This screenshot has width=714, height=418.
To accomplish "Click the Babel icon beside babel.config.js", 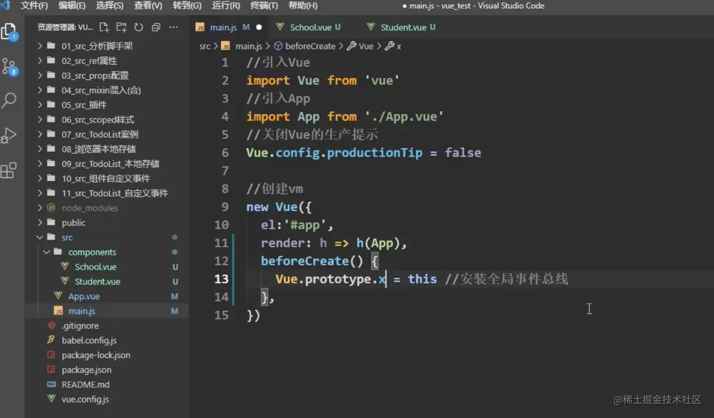I will click(51, 340).
